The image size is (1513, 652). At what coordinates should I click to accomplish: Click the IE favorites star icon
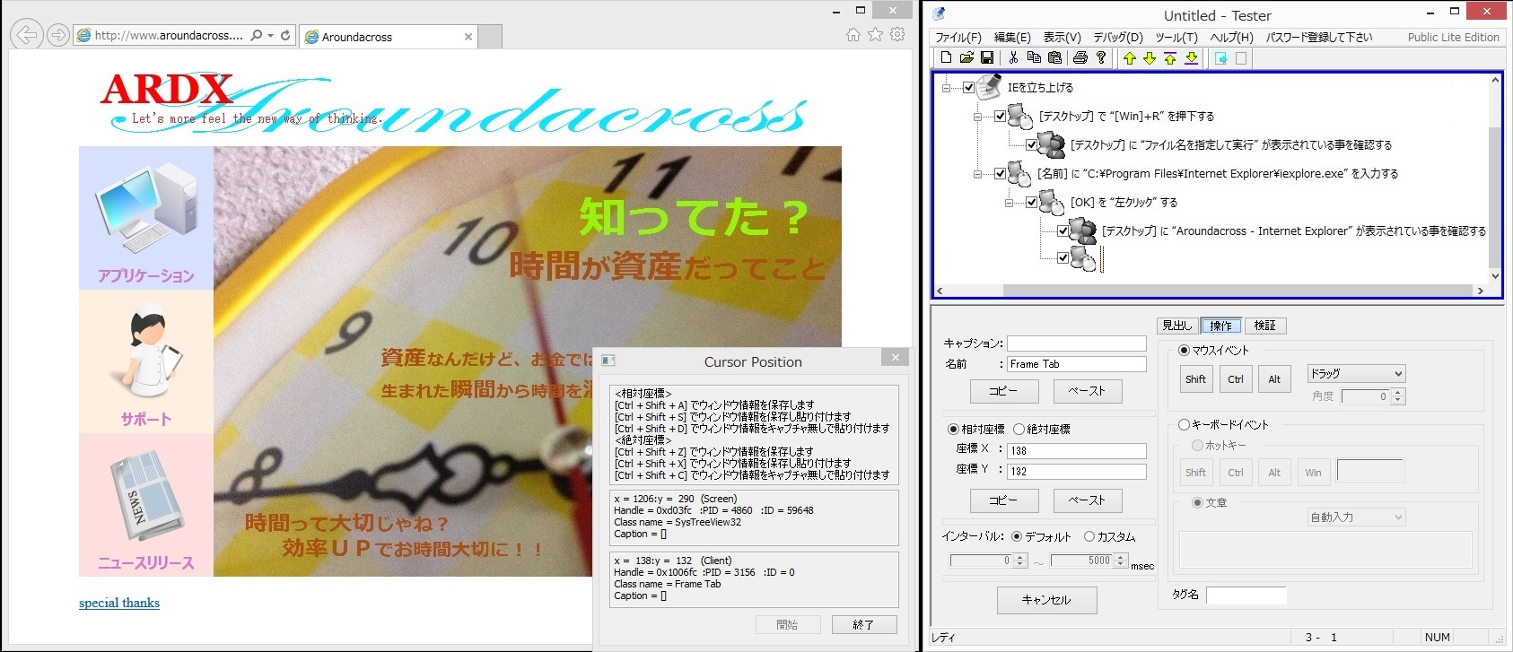point(875,35)
